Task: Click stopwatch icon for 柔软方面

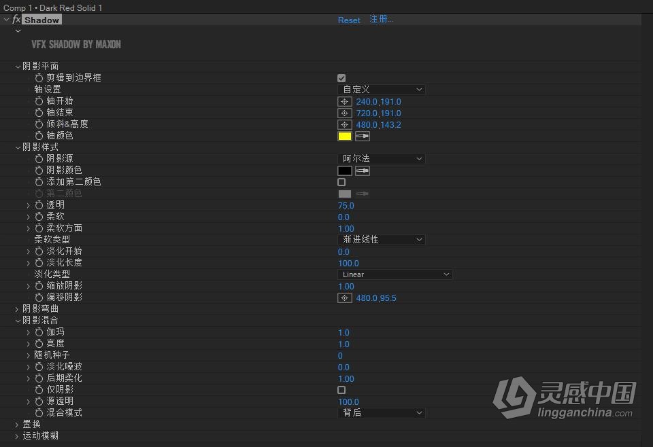Action: (x=39, y=228)
